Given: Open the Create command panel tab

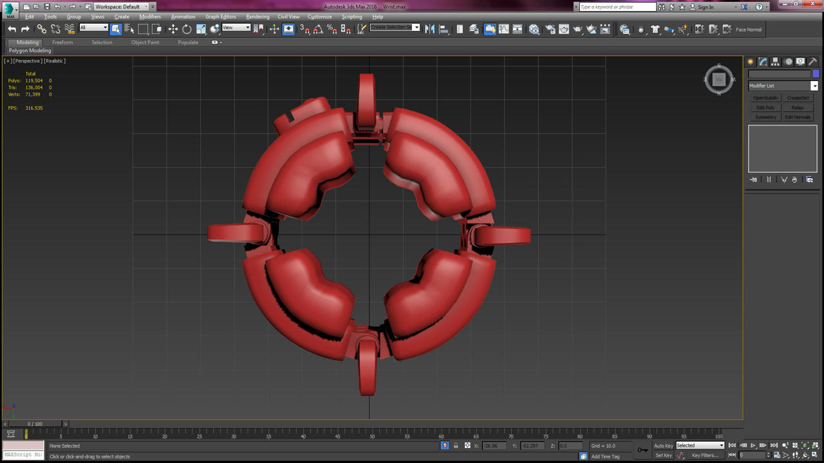Looking at the screenshot, I should pyautogui.click(x=751, y=62).
